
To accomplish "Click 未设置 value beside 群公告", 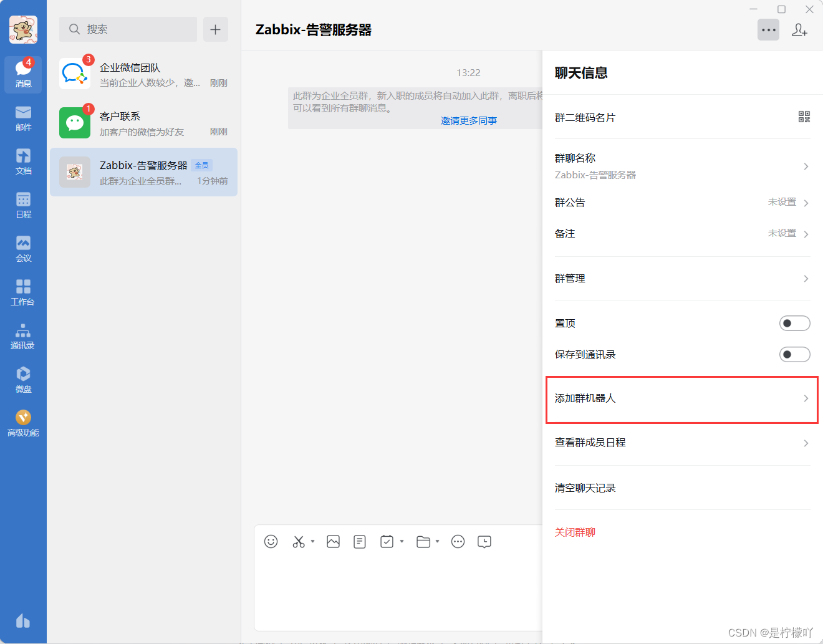I will 782,202.
